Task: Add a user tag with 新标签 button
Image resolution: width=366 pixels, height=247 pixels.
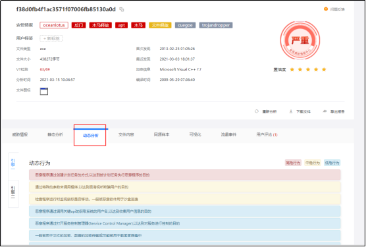Action: [51, 38]
